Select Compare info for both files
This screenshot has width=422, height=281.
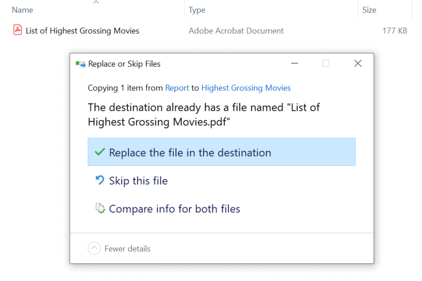point(174,209)
